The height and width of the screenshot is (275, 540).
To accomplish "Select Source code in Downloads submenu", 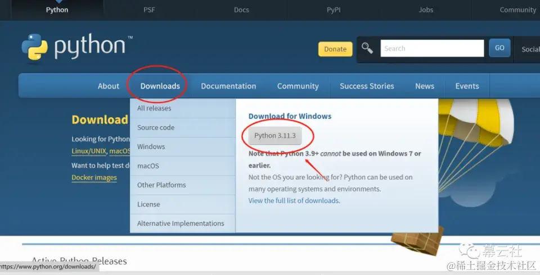I will [182, 127].
